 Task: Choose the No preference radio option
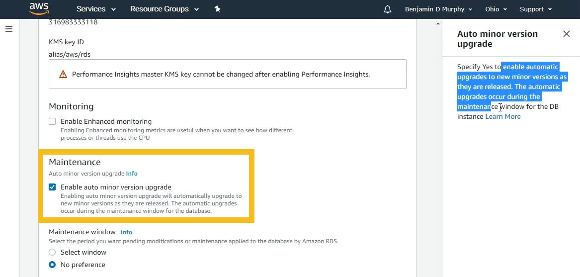click(52, 265)
